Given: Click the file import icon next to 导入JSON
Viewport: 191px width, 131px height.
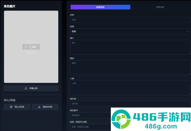Looking at the screenshot, I should tap(11, 107).
